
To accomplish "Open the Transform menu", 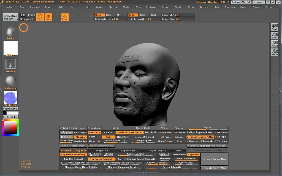I will pyautogui.click(x=230, y=7).
